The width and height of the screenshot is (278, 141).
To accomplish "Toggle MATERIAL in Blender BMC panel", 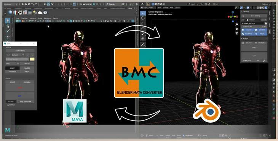I will point(248,34).
